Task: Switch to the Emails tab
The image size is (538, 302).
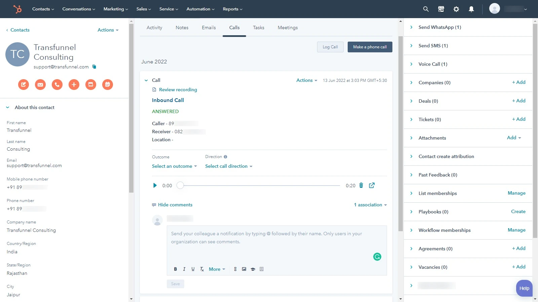Action: pos(208,28)
